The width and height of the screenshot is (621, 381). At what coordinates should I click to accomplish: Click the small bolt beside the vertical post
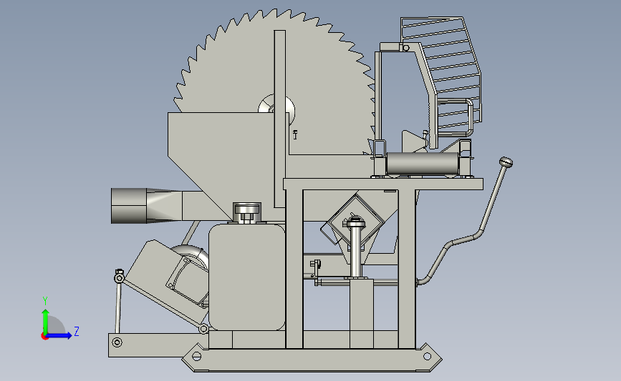point(294,134)
